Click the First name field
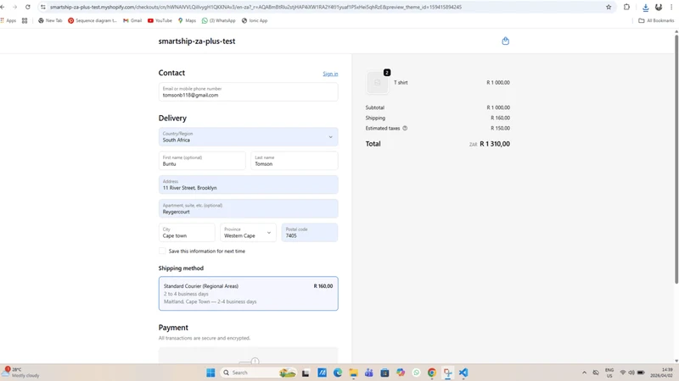679x381 pixels. 202,161
